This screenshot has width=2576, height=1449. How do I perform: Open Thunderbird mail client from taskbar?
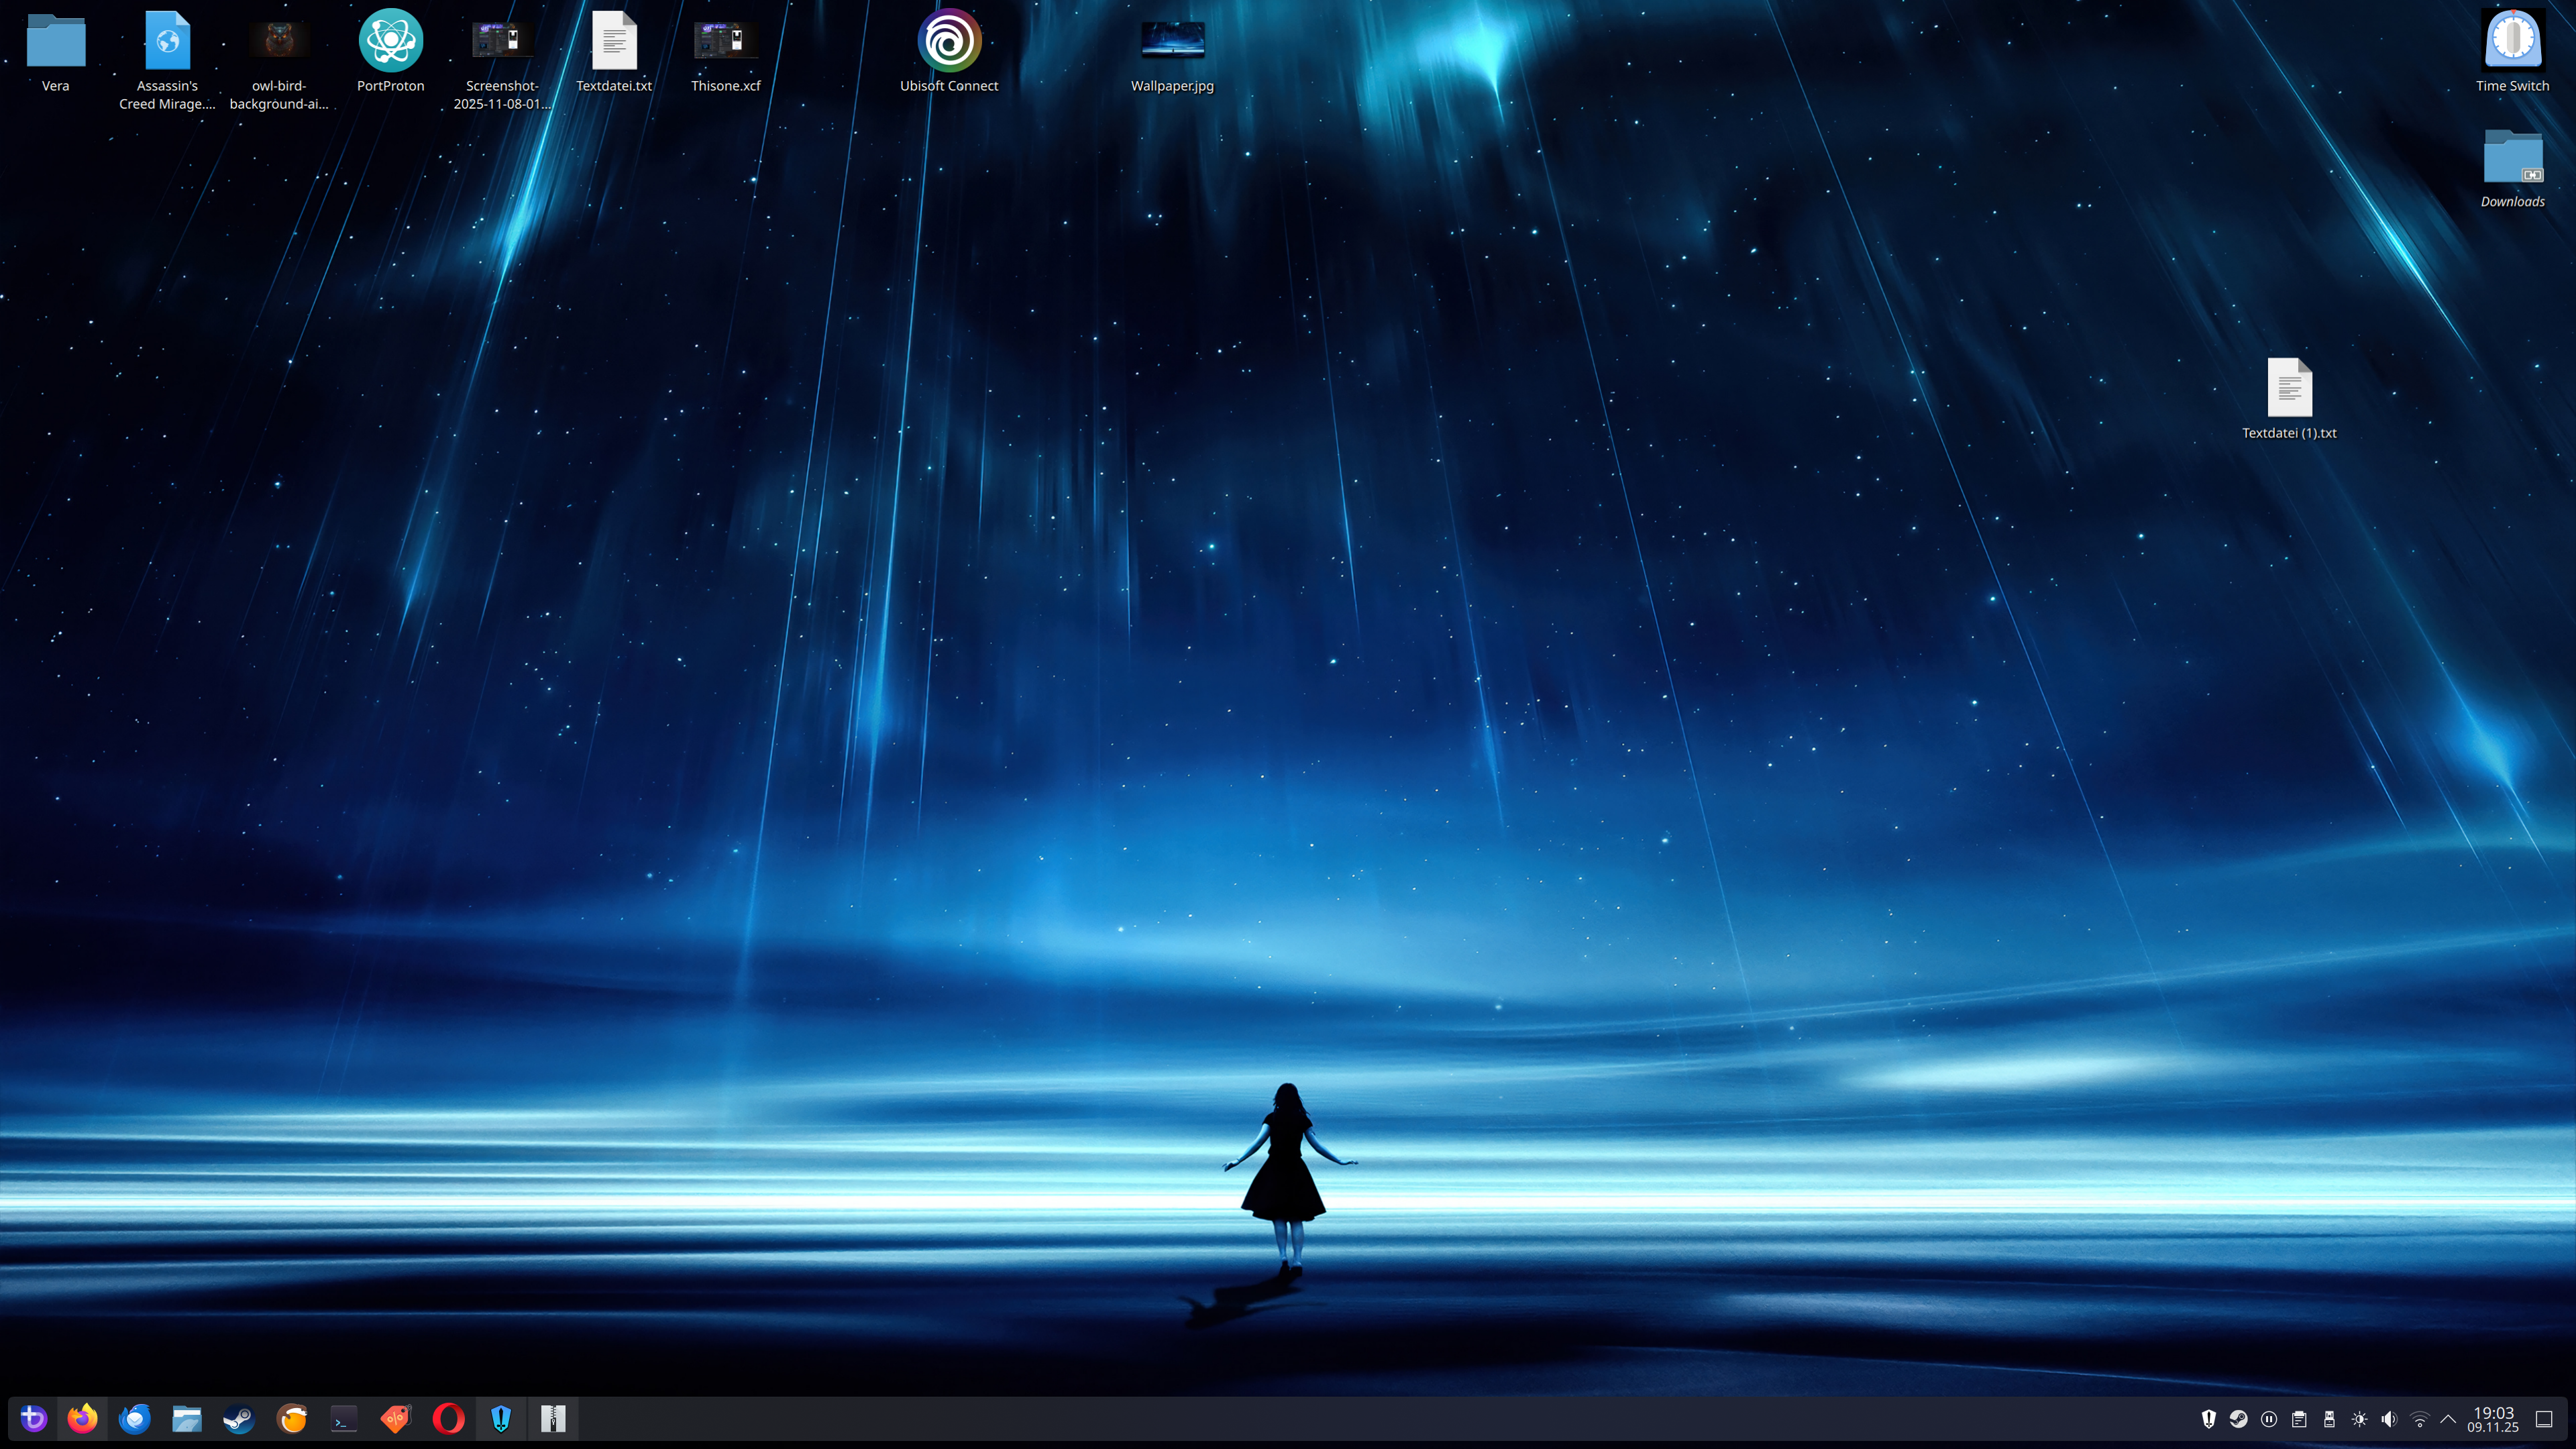click(135, 1418)
